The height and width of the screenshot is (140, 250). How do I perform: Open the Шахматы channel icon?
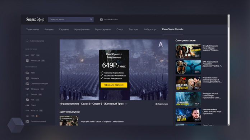27,78
